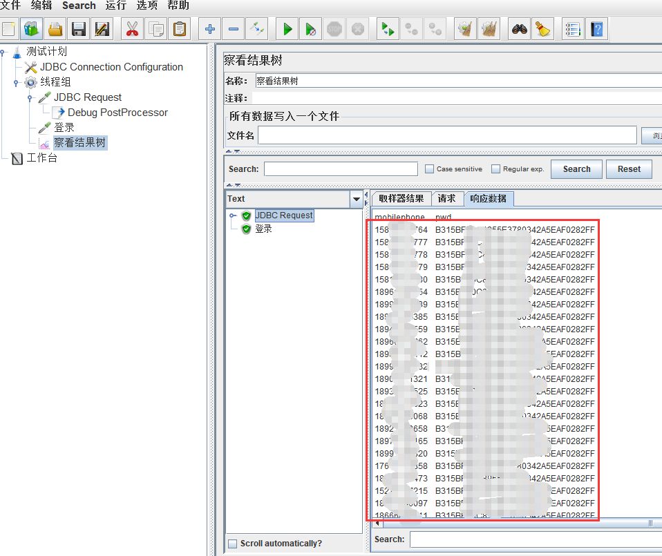This screenshot has height=556, width=662.
Task: Focus the bottom Search input field
Action: pyautogui.click(x=536, y=539)
